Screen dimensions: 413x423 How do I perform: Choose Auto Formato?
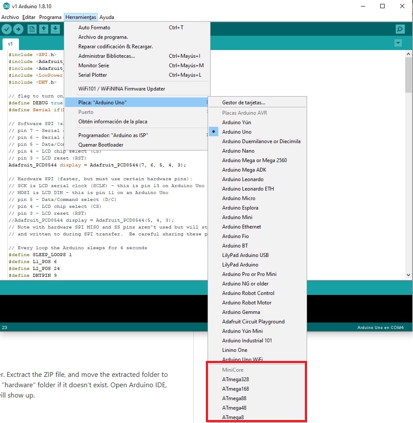click(137, 28)
